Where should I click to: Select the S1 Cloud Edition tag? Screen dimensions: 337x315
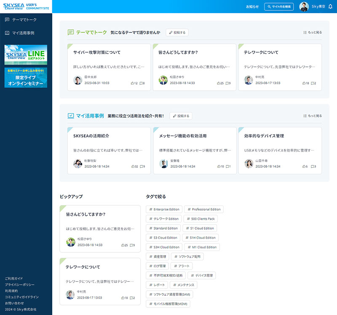point(200,228)
